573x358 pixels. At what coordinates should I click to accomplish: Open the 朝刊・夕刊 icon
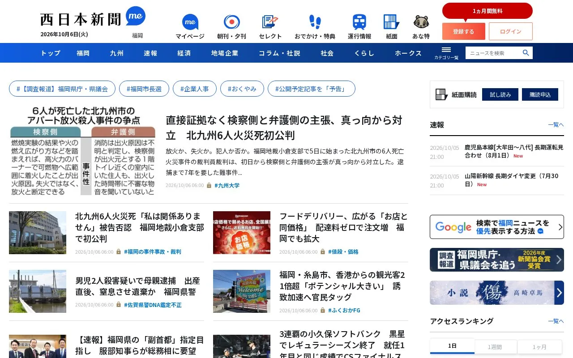[231, 22]
